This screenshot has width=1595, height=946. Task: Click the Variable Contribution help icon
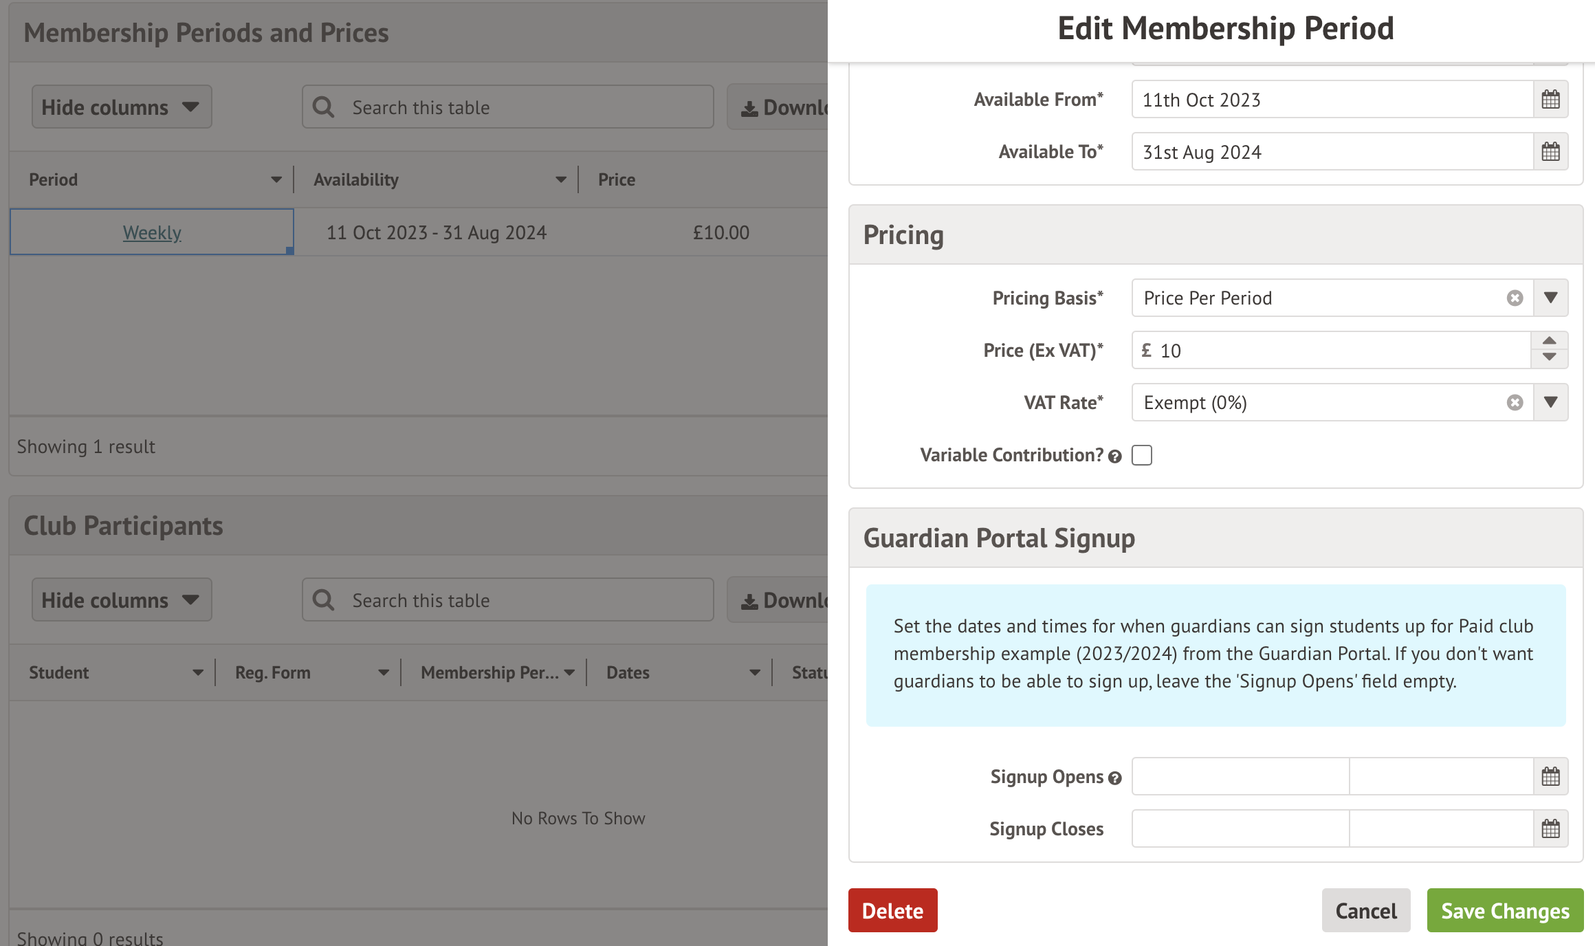tap(1115, 456)
